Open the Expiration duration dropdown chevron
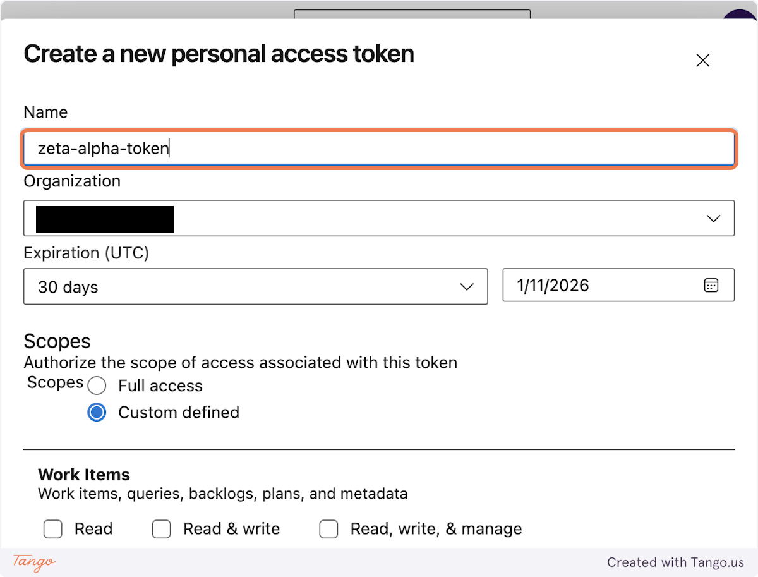Screen dimensions: 758x577 click(x=467, y=286)
